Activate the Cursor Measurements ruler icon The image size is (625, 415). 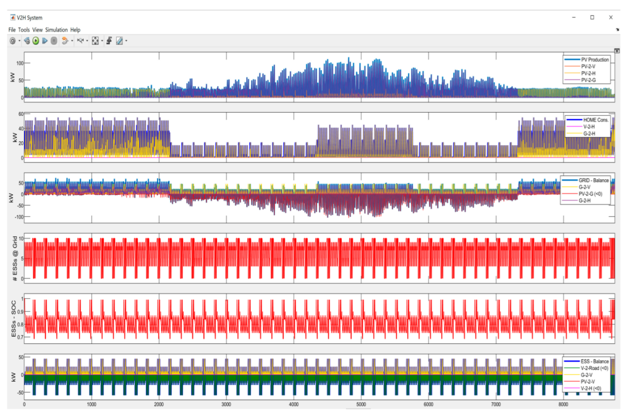pos(119,41)
